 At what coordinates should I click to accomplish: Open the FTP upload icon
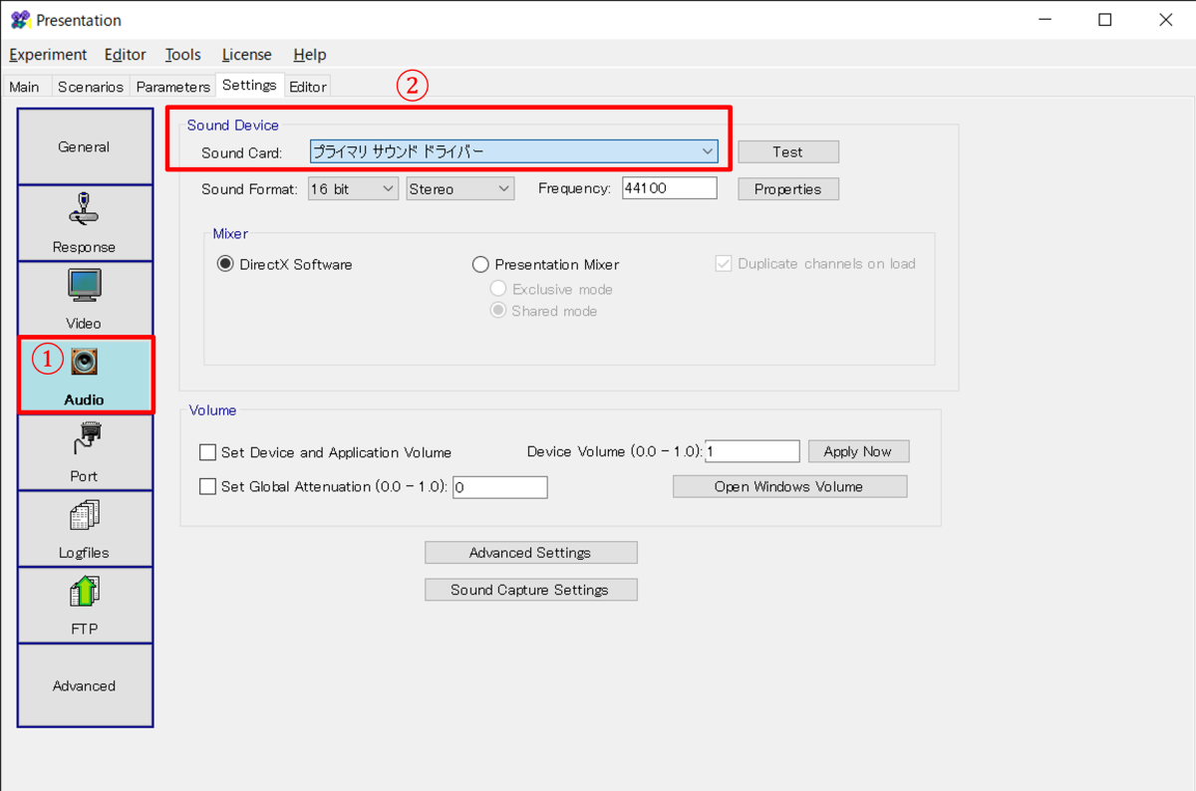[x=85, y=592]
